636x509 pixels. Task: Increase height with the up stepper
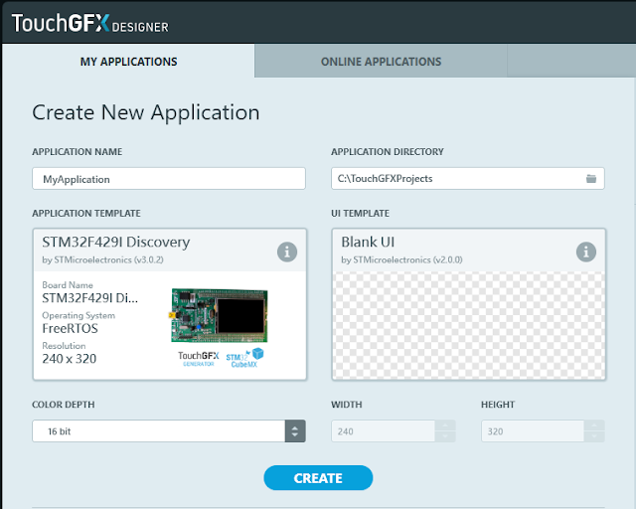coord(594,425)
